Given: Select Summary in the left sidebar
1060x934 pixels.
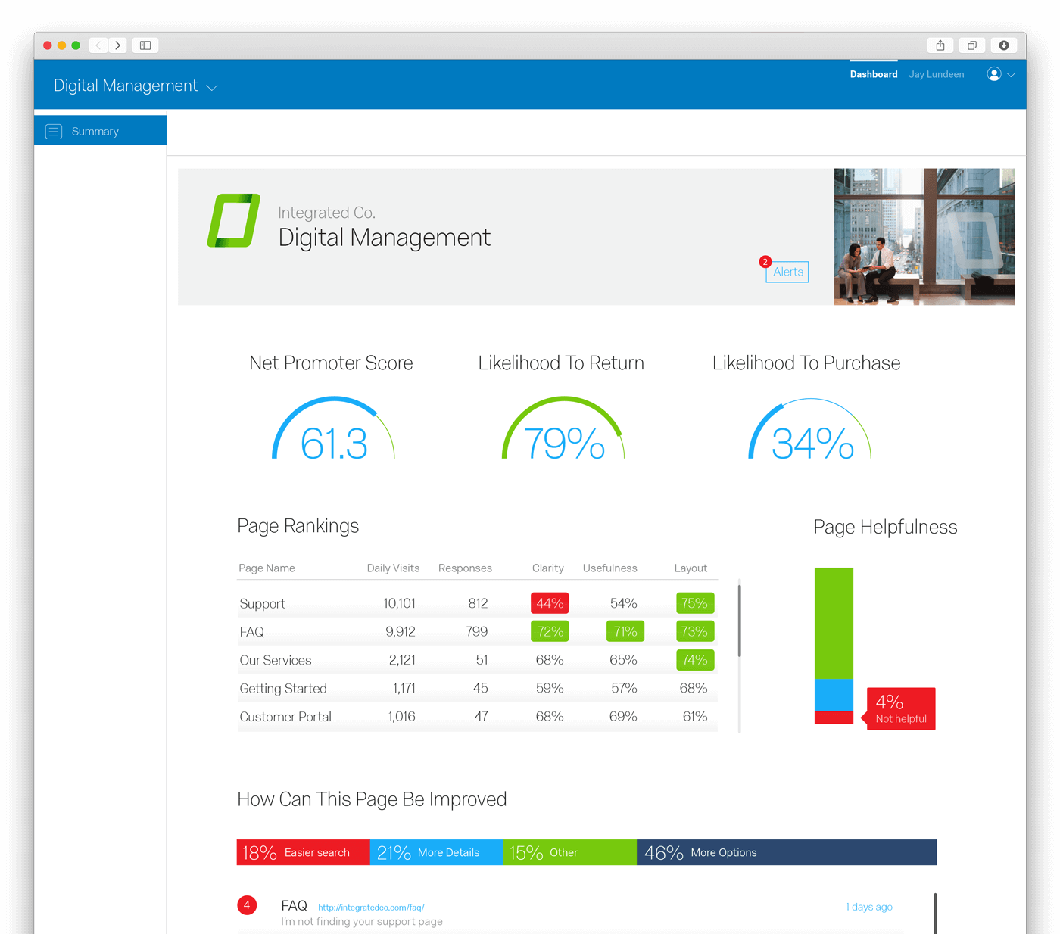Looking at the screenshot, I should coord(100,131).
